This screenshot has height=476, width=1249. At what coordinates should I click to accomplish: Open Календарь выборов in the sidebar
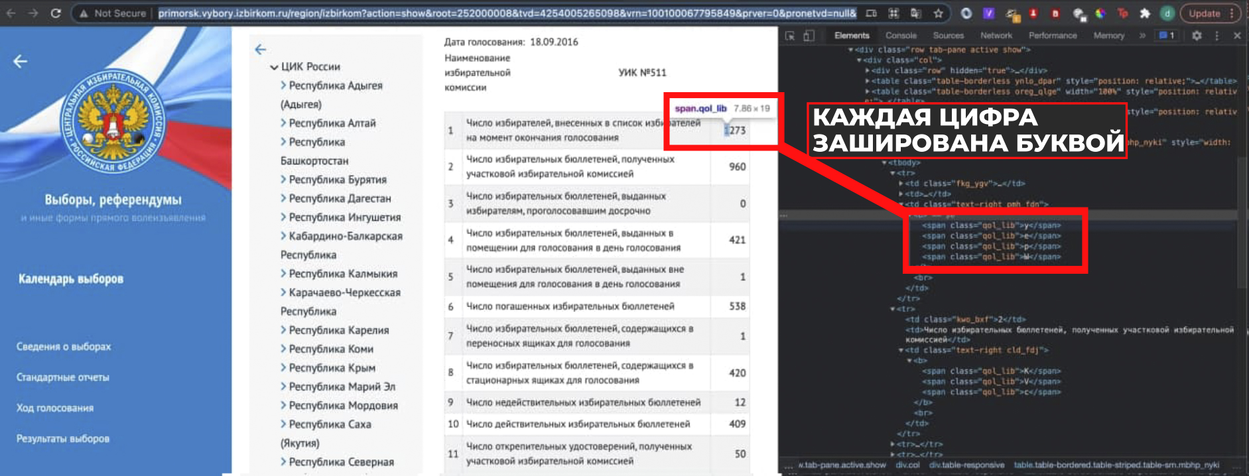coord(71,279)
